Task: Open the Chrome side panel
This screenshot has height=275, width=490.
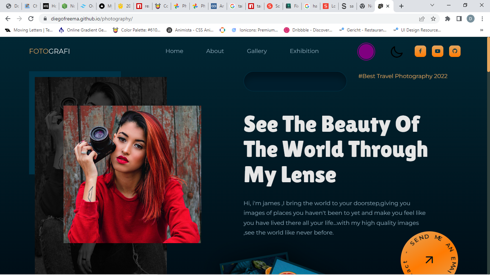Action: pyautogui.click(x=459, y=19)
